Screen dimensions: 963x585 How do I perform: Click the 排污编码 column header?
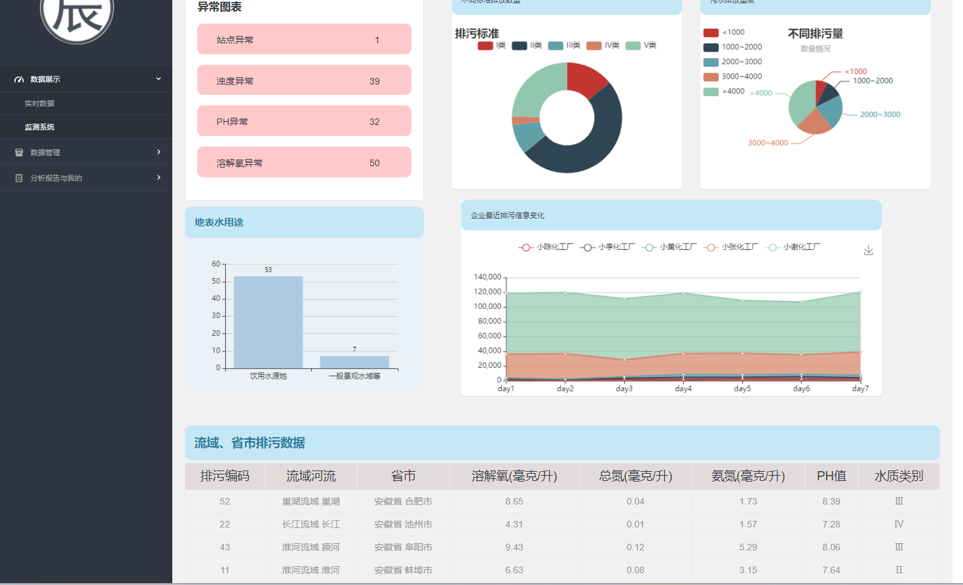(225, 476)
